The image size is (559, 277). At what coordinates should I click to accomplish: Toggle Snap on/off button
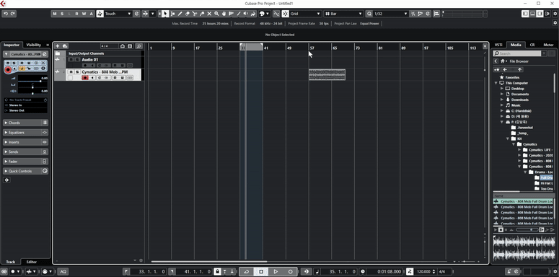point(285,14)
